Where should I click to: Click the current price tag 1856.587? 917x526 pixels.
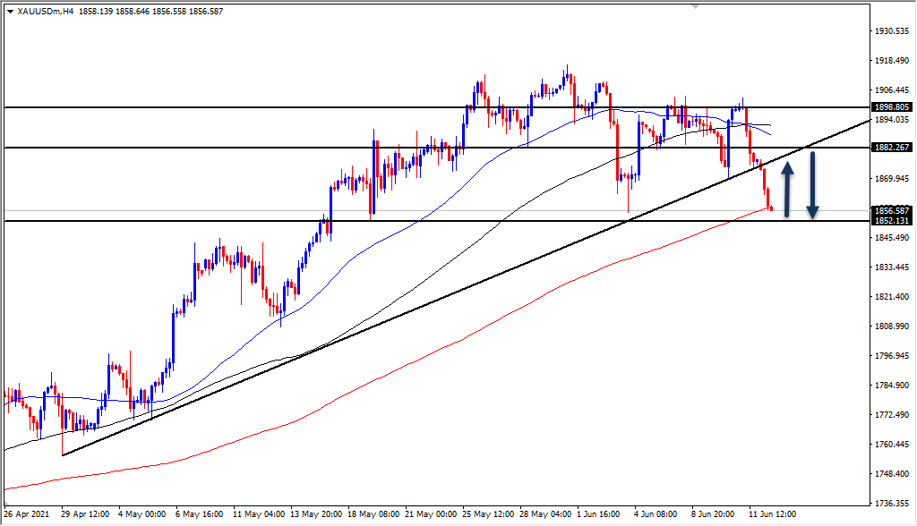tap(891, 210)
